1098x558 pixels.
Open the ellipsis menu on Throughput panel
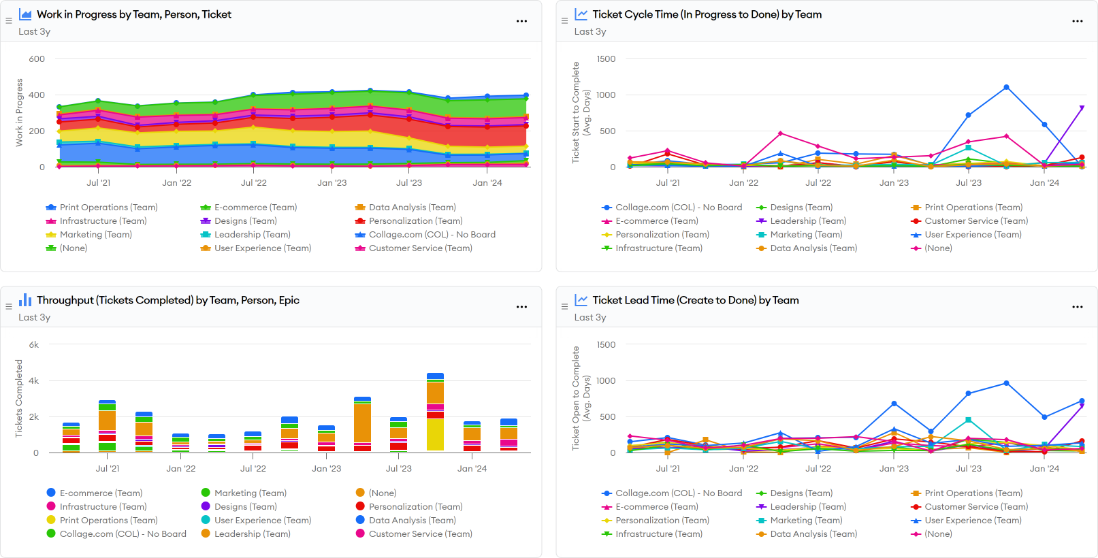click(x=521, y=307)
